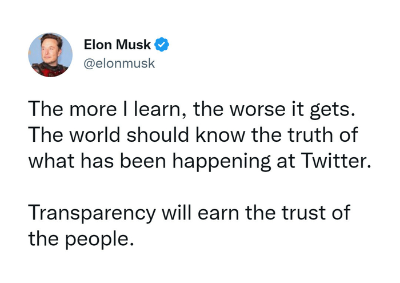Open the @elonmusk handle link
400x283 pixels.
(119, 63)
